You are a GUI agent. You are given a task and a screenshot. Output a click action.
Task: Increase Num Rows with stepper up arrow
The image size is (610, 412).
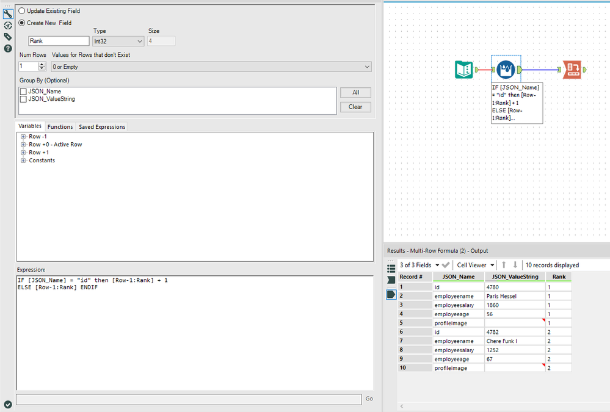click(42, 64)
